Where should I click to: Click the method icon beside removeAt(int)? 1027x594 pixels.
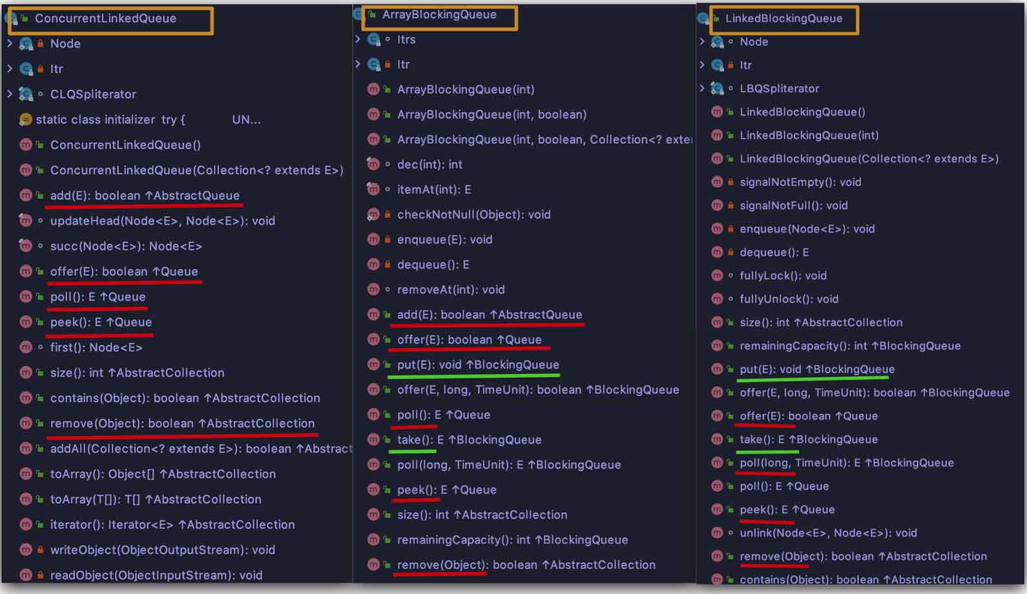pos(373,290)
